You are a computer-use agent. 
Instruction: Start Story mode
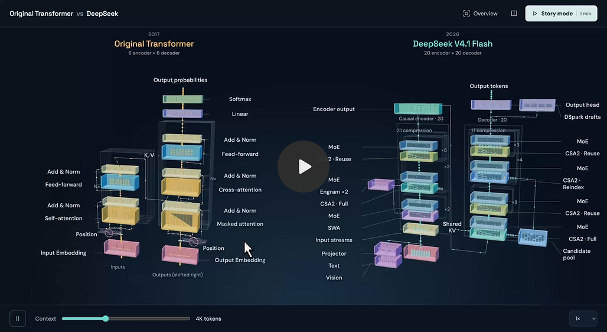[x=561, y=14]
